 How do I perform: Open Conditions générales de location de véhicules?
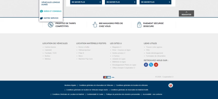click(x=132, y=85)
